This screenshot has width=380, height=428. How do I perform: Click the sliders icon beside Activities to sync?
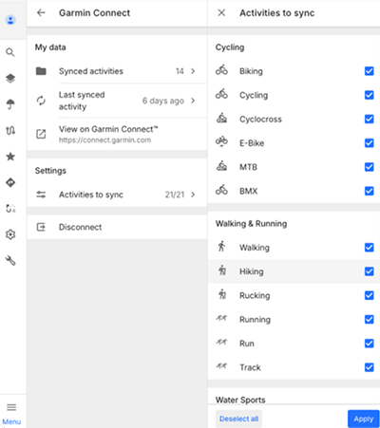pos(41,195)
